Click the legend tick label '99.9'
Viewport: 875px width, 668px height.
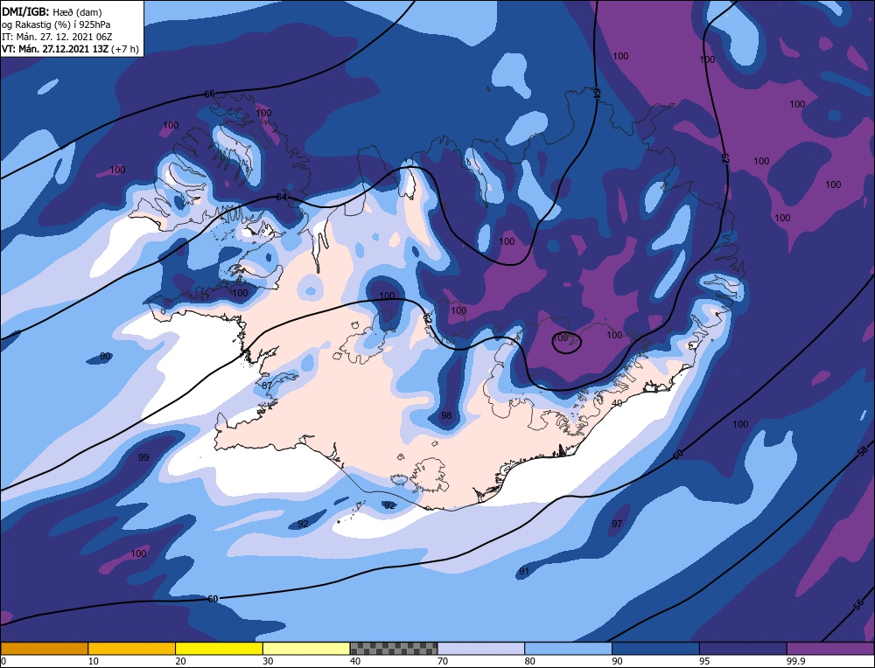[795, 661]
